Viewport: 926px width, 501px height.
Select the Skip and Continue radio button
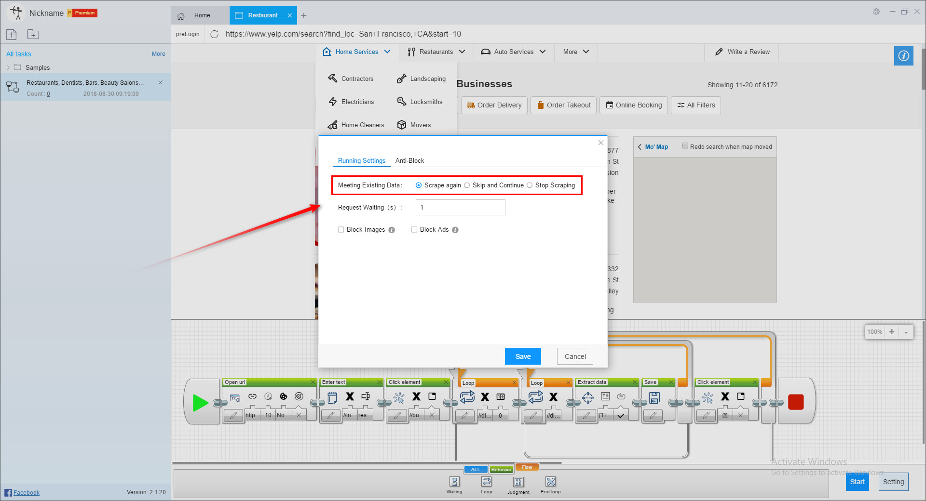[467, 185]
